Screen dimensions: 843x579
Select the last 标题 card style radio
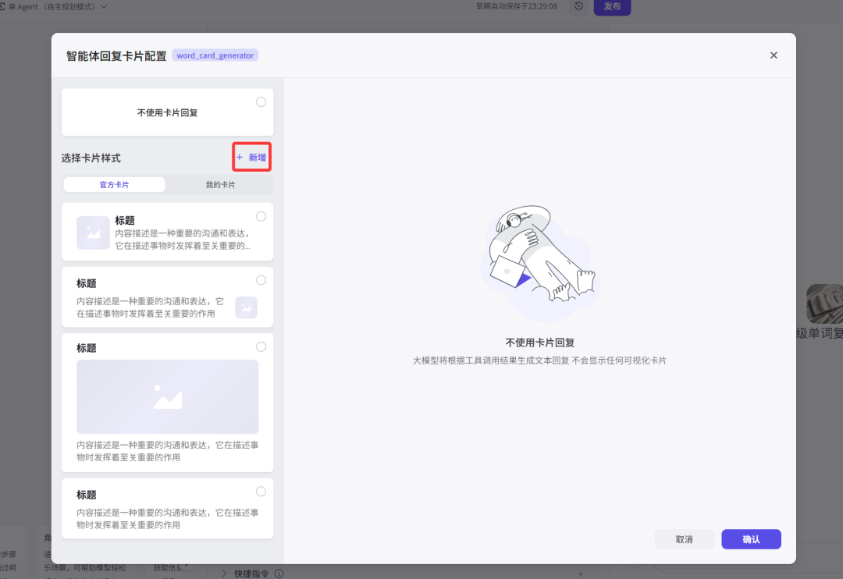point(261,492)
